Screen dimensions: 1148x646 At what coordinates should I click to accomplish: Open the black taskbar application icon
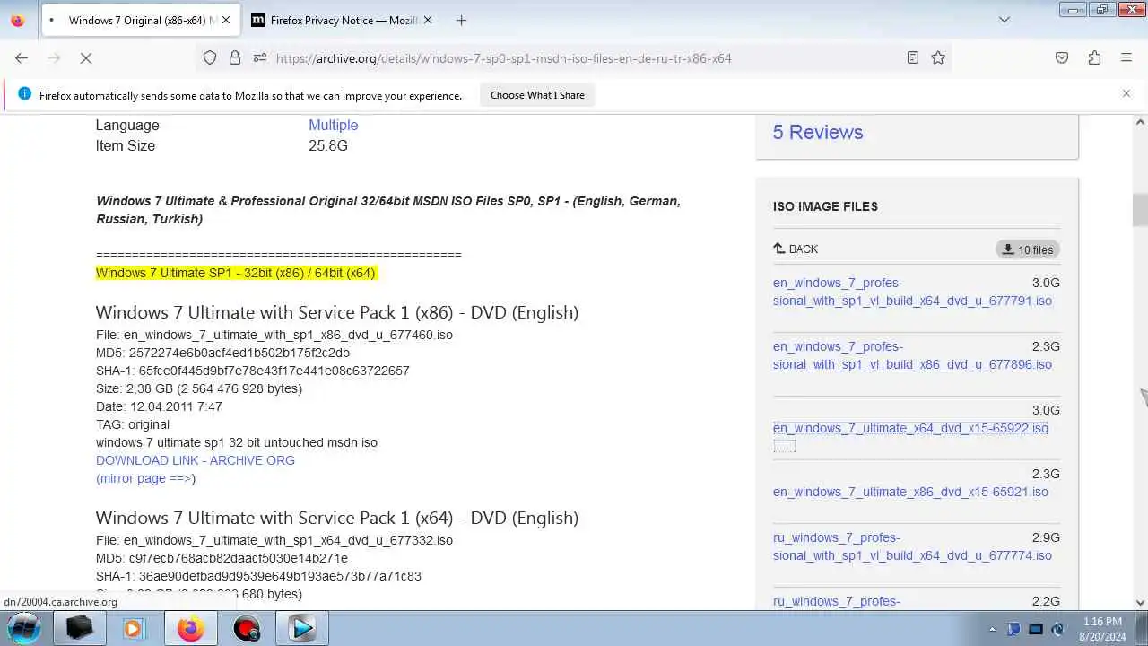tap(79, 628)
